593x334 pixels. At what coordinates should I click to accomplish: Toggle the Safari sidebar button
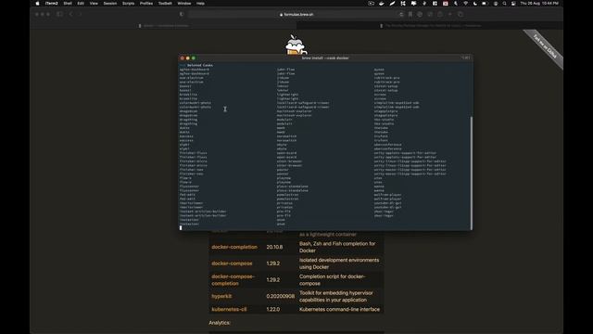[x=59, y=15]
